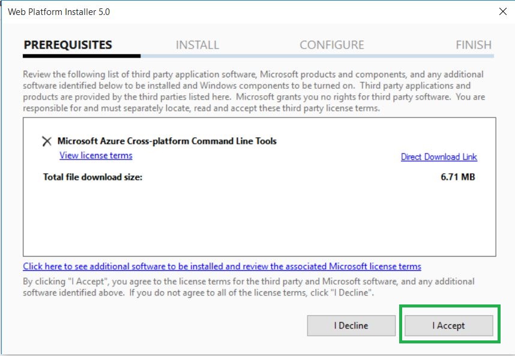The image size is (515, 356).
Task: Jump to the FINISH step
Action: point(473,45)
